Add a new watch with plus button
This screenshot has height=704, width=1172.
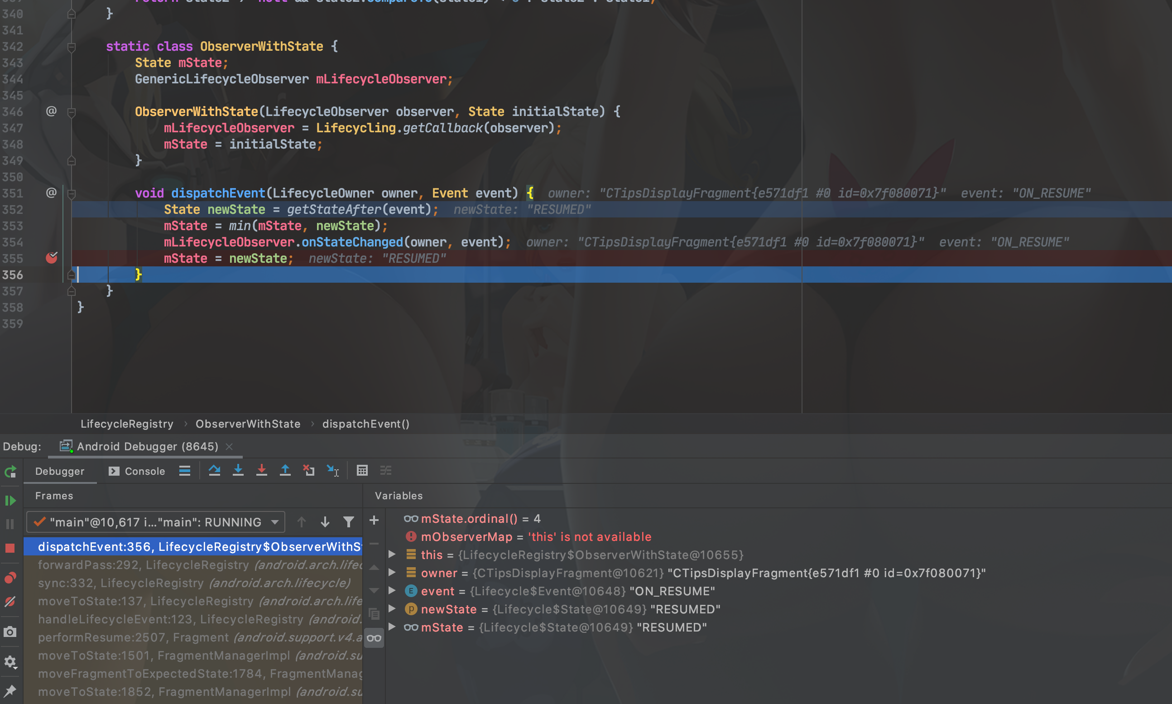point(374,521)
